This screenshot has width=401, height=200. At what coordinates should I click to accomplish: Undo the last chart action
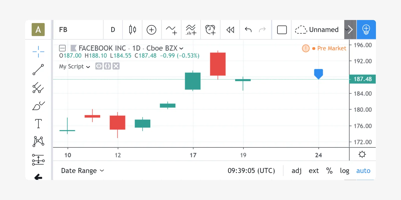(x=248, y=30)
